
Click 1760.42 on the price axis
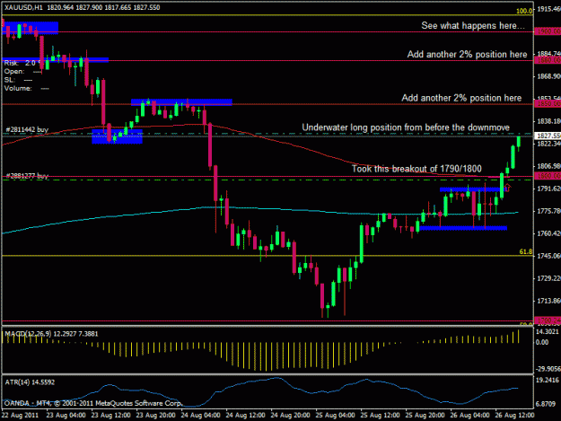point(548,233)
